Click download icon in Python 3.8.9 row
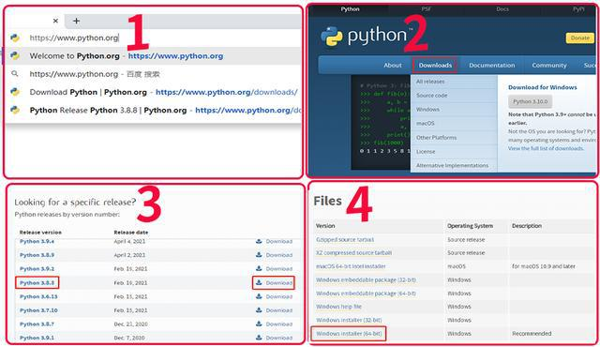The width and height of the screenshot is (600, 347). [259, 255]
